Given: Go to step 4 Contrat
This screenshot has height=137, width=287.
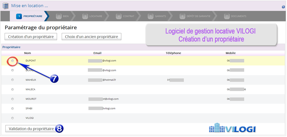Looking at the screenshot, I should [125, 16].
